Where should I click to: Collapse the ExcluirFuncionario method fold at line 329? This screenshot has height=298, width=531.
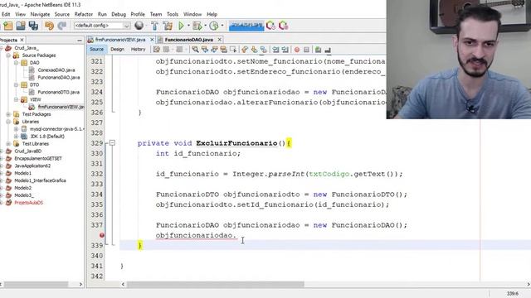(113, 143)
